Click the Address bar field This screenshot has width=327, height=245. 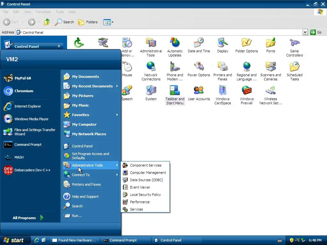click(159, 32)
